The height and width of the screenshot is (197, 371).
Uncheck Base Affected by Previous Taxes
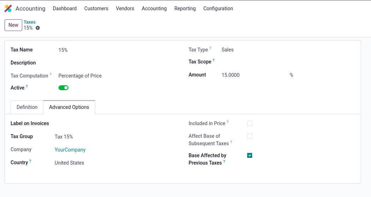click(250, 155)
